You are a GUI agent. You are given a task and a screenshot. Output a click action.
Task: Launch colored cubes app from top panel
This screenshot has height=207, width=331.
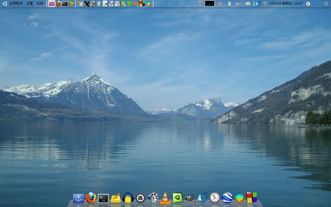pos(142,4)
